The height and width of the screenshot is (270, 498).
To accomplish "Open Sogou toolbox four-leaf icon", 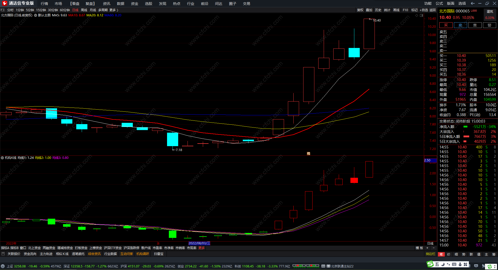I will 466,264.
